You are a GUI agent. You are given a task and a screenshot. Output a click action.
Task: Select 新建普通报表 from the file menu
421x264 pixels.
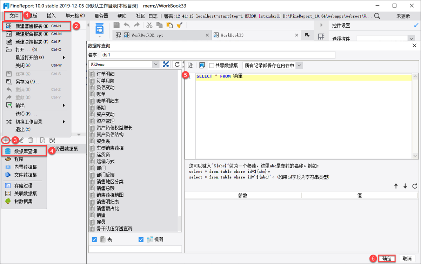(37, 26)
